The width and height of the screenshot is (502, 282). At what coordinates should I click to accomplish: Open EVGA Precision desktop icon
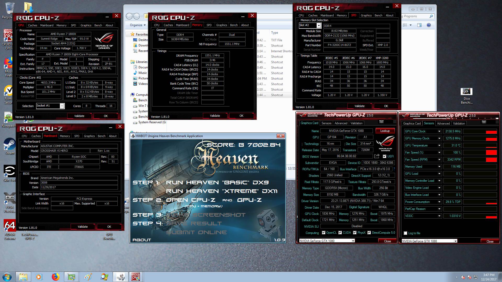(x=10, y=202)
